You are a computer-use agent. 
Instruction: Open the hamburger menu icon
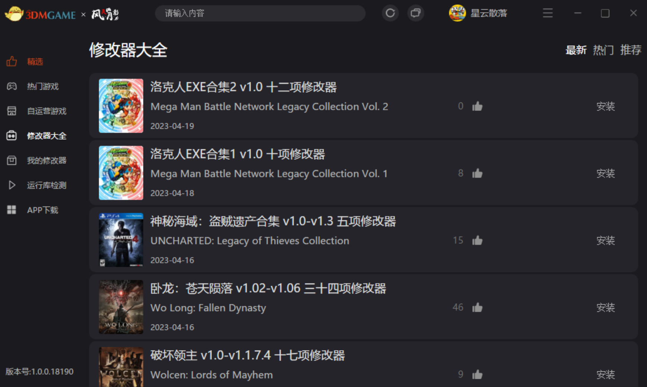coord(548,13)
